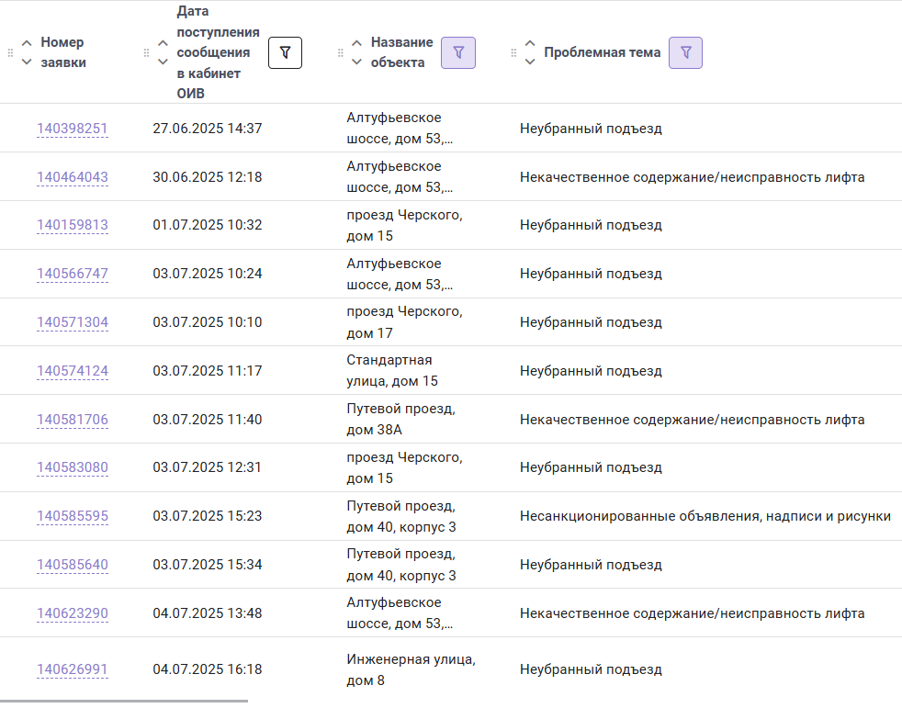The image size is (902, 708).
Task: Grab drag handle of Номер заявки column
Action: (x=10, y=53)
